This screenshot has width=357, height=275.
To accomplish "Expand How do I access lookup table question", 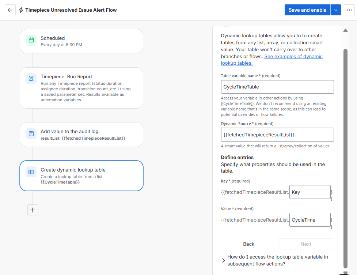I will pos(223,260).
